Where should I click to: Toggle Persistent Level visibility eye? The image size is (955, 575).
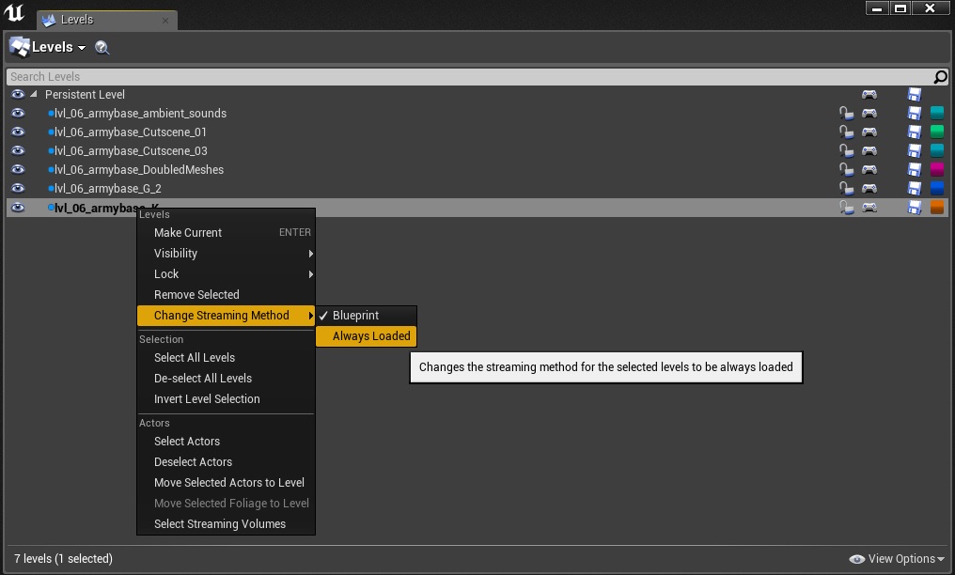[x=18, y=95]
